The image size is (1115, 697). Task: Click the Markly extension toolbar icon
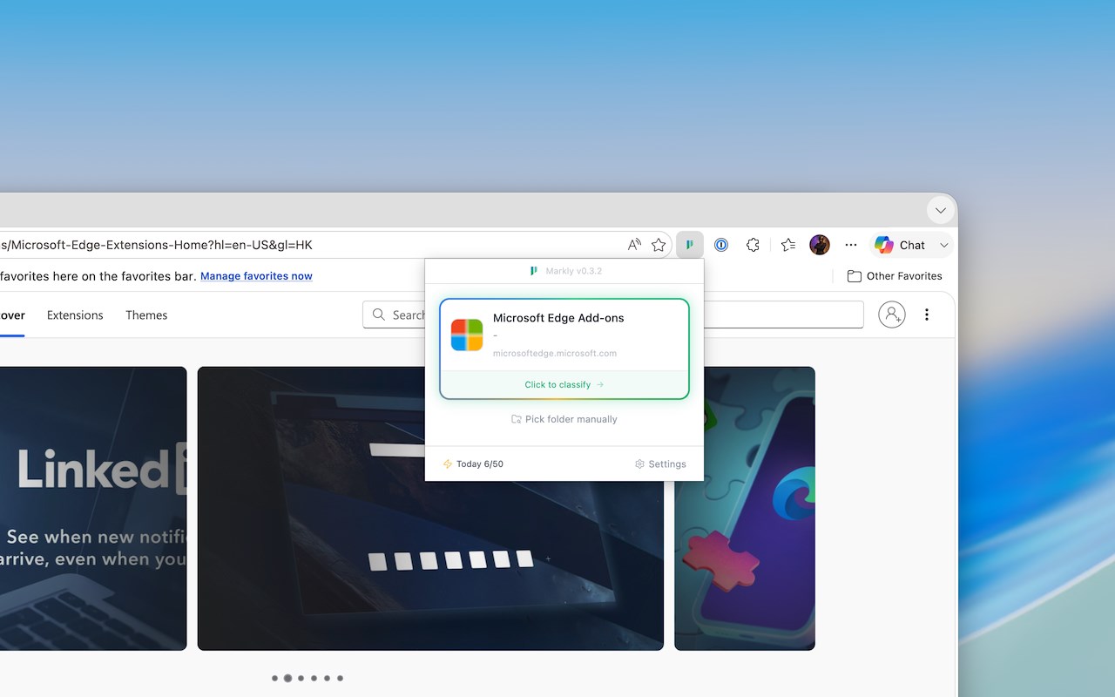coord(690,245)
